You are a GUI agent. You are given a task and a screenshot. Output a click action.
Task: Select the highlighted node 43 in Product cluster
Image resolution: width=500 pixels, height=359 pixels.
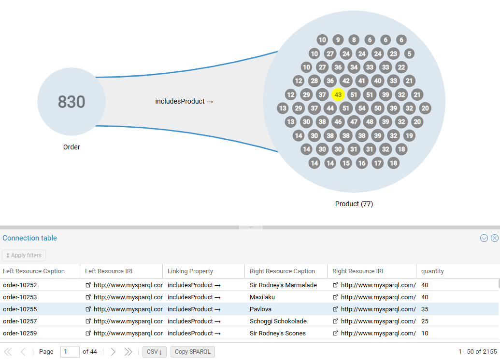point(338,94)
